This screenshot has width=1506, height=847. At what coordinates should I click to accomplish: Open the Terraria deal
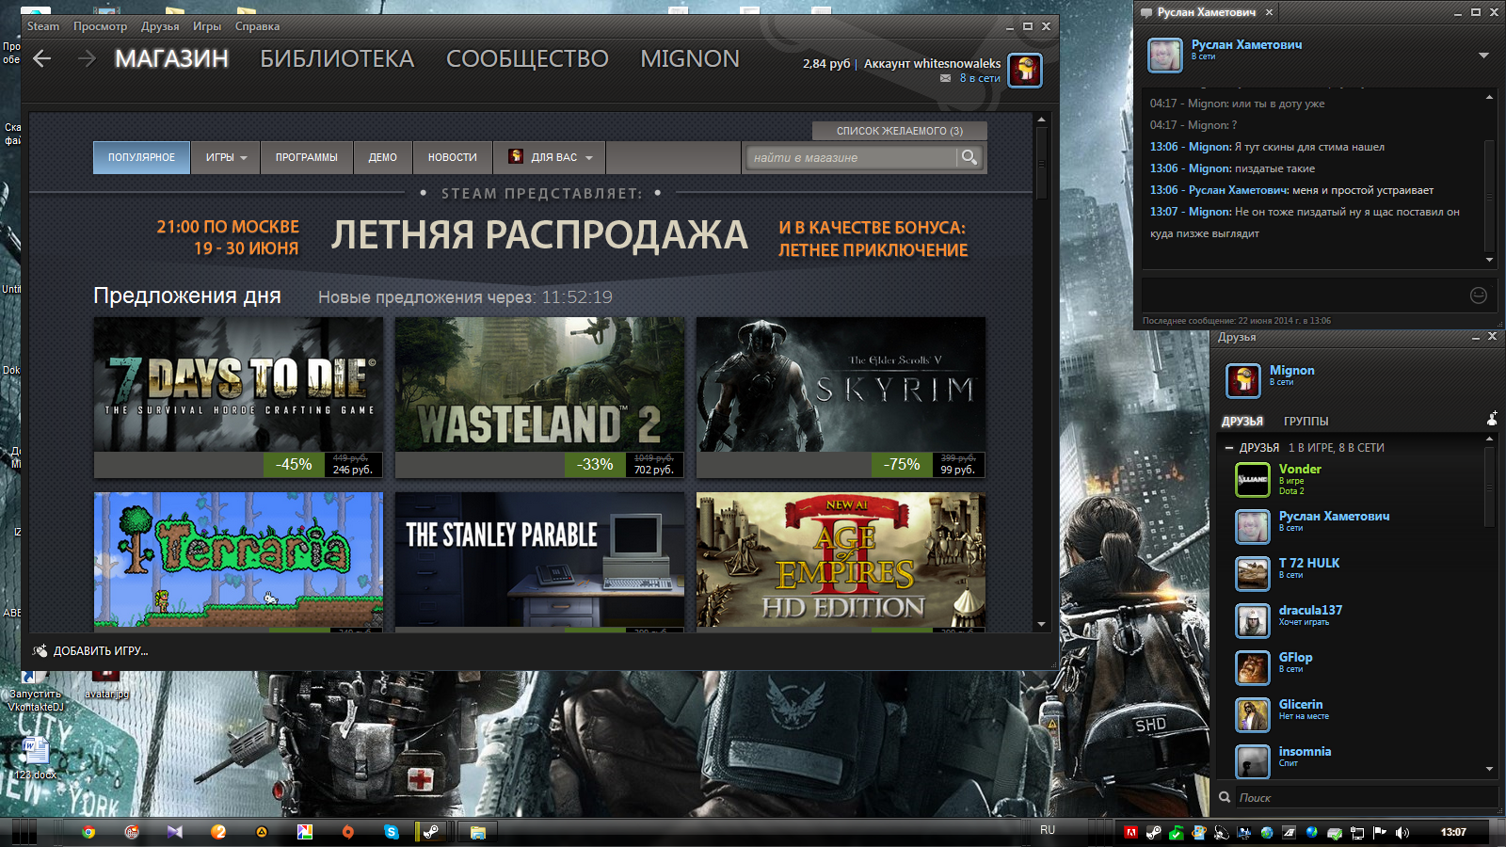coord(238,561)
